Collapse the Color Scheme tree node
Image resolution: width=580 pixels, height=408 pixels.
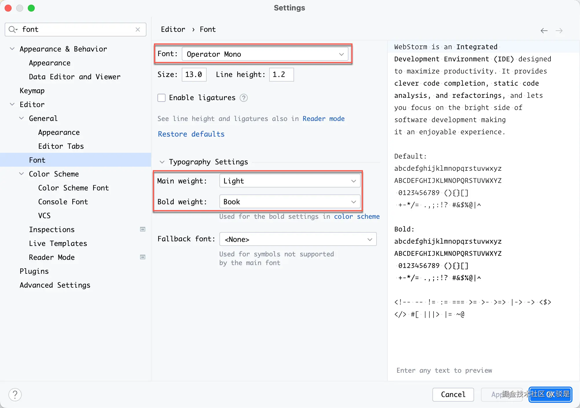point(21,174)
